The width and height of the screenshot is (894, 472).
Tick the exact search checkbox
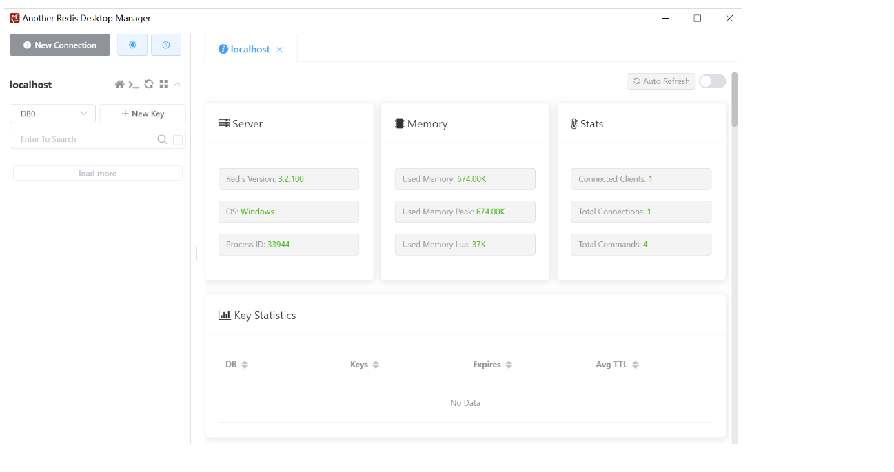(x=178, y=139)
